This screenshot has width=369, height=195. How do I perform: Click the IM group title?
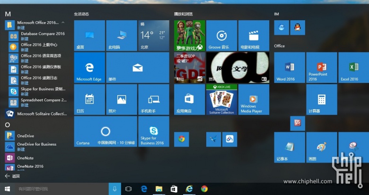pos(277,14)
